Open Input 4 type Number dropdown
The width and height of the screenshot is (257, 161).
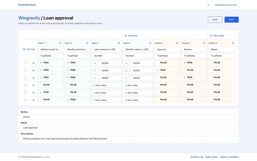tap(138, 56)
